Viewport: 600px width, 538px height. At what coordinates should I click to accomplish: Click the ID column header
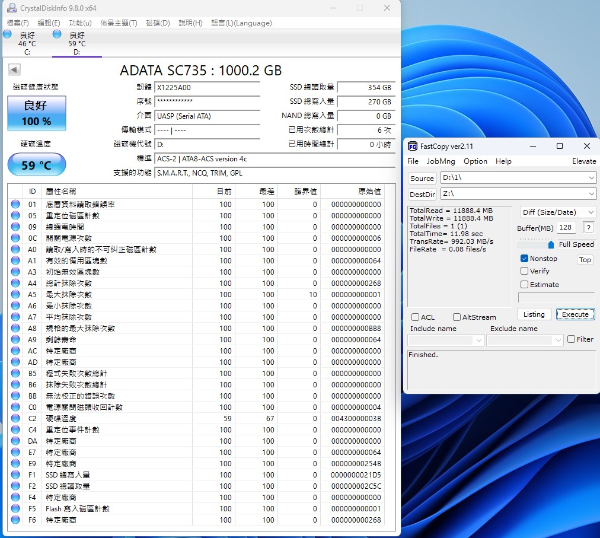point(32,192)
